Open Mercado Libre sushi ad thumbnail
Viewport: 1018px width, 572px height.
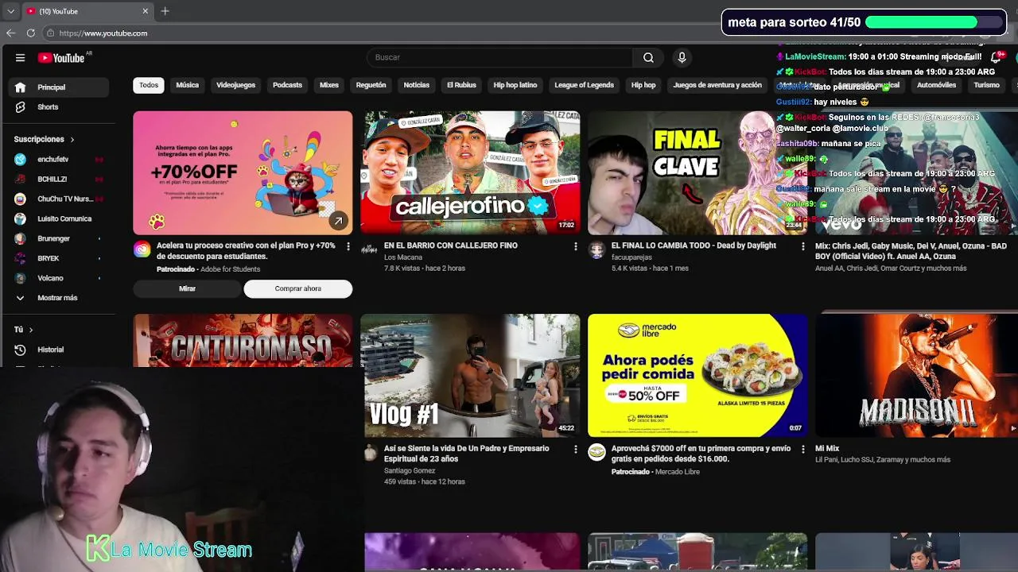point(697,375)
